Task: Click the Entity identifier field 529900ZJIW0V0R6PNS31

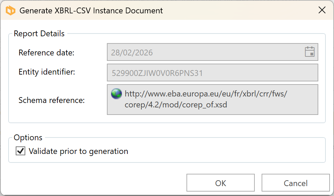Action: [x=212, y=73]
